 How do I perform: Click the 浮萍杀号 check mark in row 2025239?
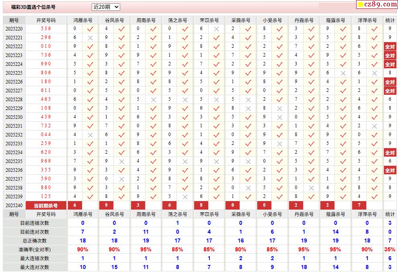(374, 197)
